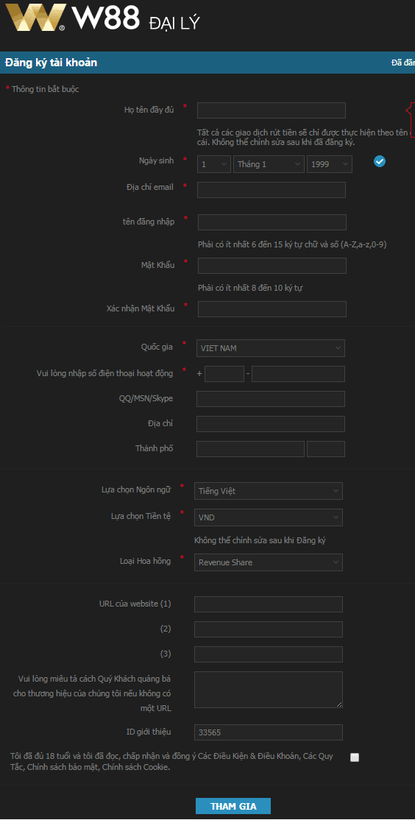Tick the 18+ terms agreement checkbox
The width and height of the screenshot is (415, 820).
pyautogui.click(x=355, y=757)
